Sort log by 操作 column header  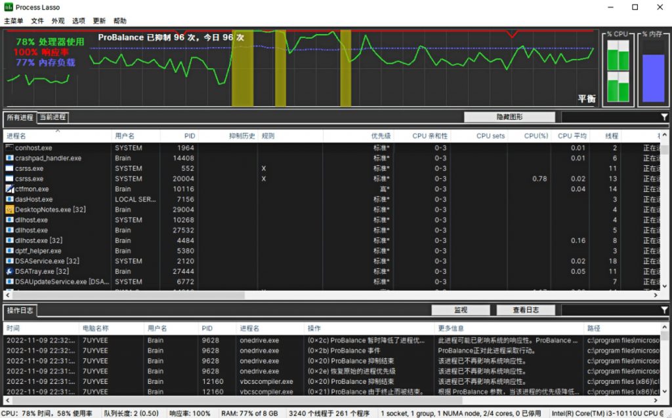click(369, 329)
